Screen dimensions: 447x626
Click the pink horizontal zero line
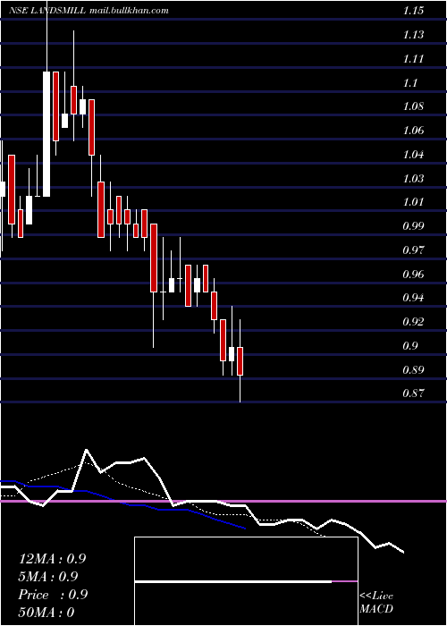tap(223, 501)
